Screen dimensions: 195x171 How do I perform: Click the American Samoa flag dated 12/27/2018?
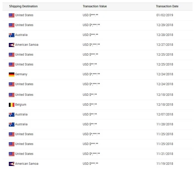click(11, 45)
